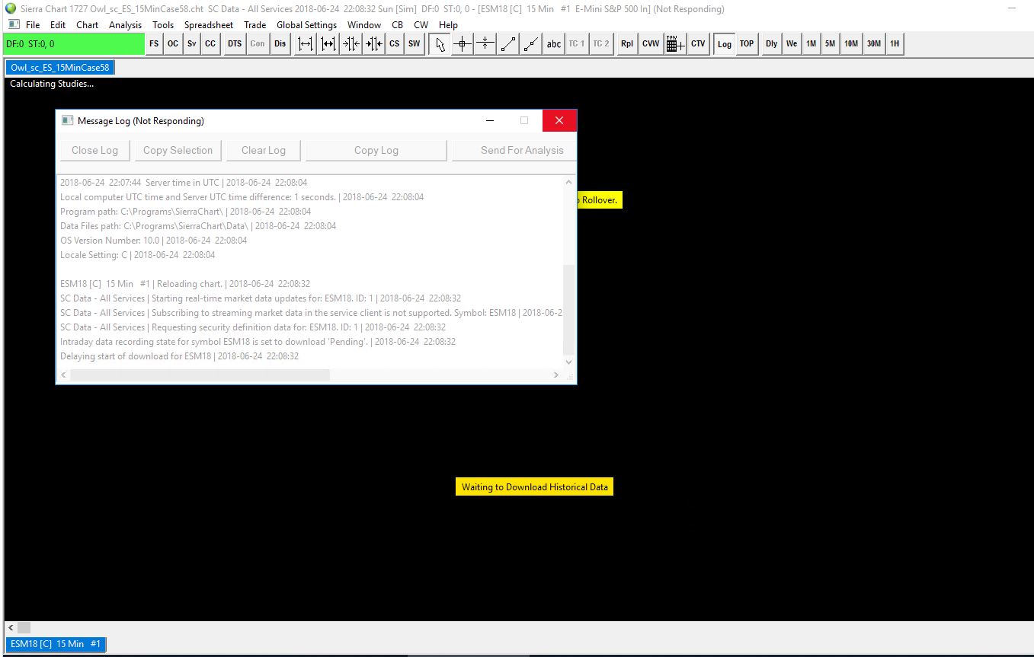
Task: Click the Copy Selection button
Action: pyautogui.click(x=178, y=150)
